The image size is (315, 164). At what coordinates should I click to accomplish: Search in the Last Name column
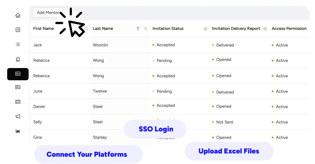click(x=146, y=29)
